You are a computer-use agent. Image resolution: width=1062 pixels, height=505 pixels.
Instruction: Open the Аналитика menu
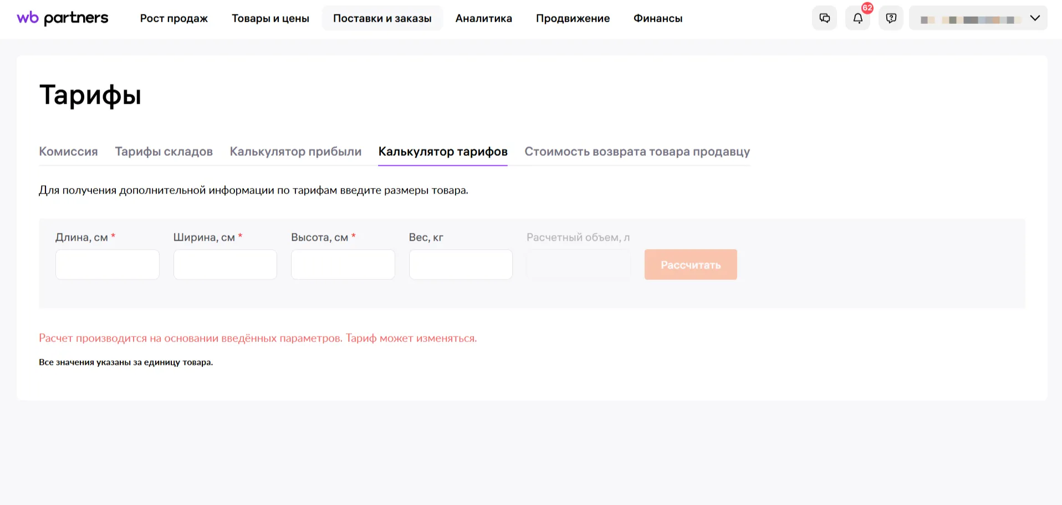(x=483, y=18)
